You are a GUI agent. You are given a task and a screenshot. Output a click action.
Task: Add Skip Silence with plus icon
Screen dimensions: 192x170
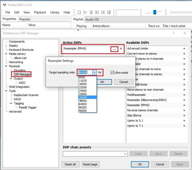(x=184, y=115)
